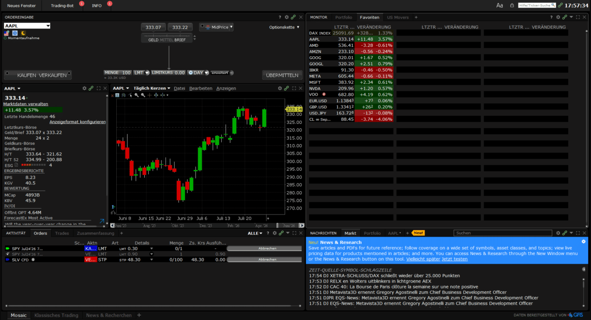Select the zoom-in magnifier in chart toolbar
The image size is (591, 320).
(136, 95)
